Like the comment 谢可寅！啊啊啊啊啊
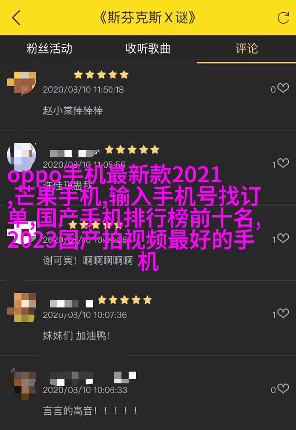 pos(283,238)
